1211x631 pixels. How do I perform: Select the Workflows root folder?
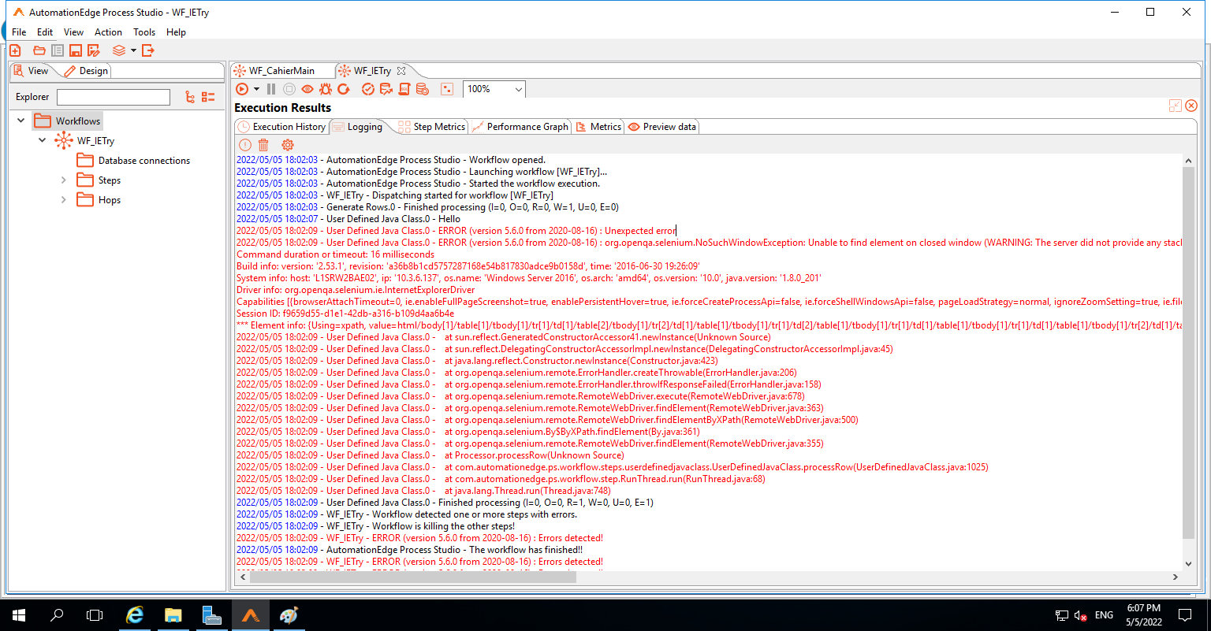click(68, 121)
